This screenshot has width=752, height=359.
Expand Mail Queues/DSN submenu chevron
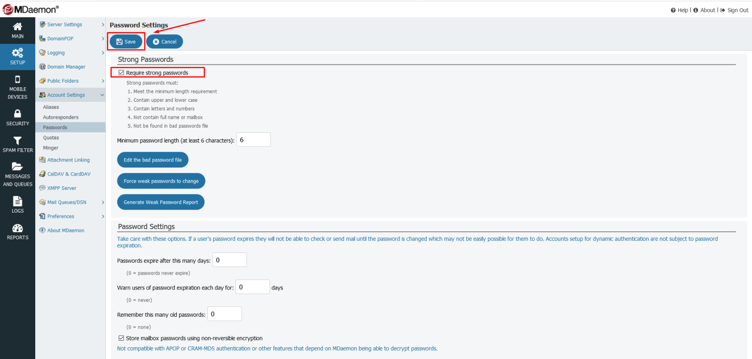[103, 202]
